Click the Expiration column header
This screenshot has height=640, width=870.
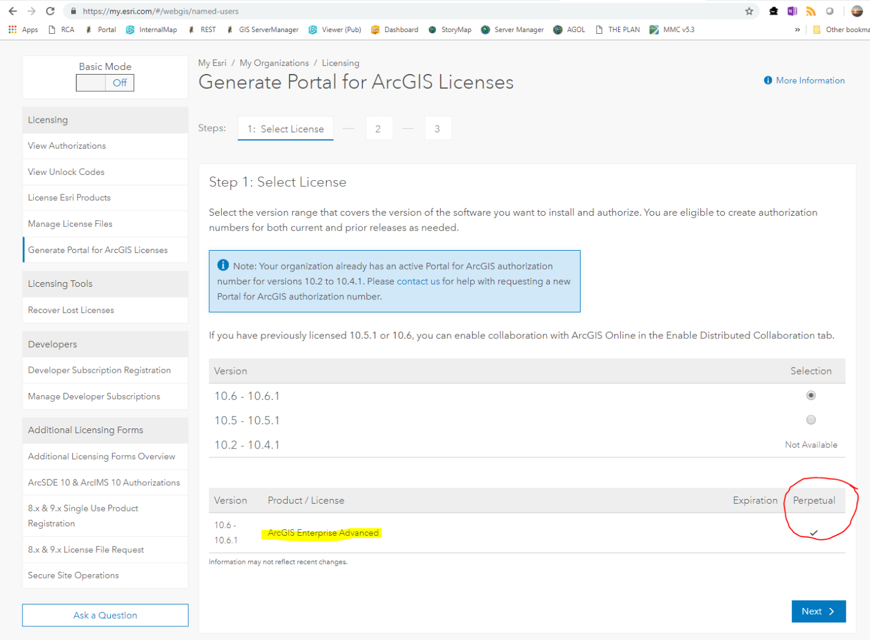pyautogui.click(x=755, y=500)
